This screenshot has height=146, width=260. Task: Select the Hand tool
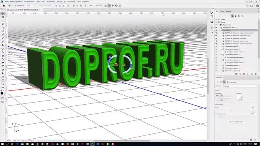[3, 80]
